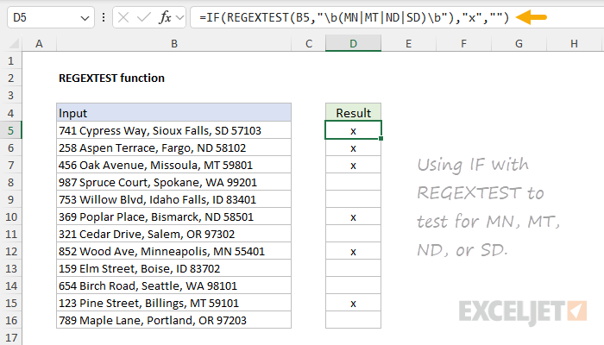The width and height of the screenshot is (604, 345).
Task: Select row 11 header
Action: (10, 234)
